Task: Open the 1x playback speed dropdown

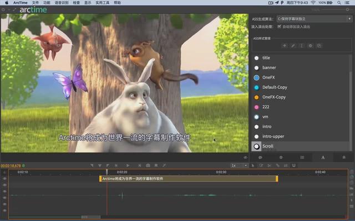Action: (239, 166)
